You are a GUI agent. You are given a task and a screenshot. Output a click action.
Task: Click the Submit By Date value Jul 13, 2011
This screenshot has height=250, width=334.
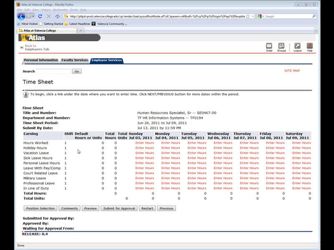(159, 128)
